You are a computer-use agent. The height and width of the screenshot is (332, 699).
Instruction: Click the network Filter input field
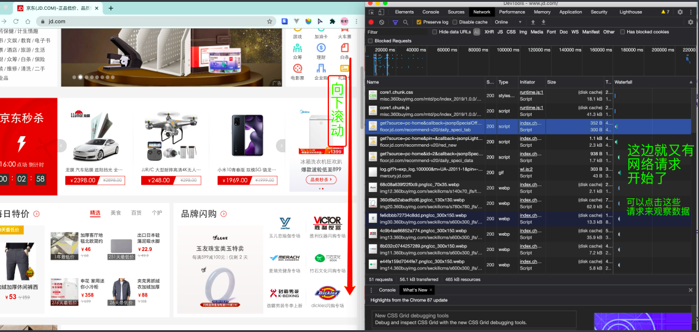398,32
